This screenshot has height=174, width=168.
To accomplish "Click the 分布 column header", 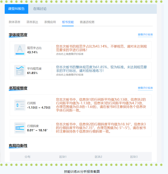I will (27, 157).
